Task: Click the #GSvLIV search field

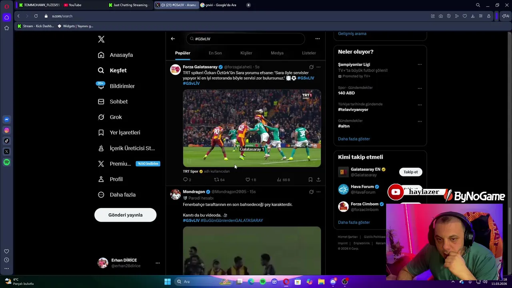Action: click(246, 39)
